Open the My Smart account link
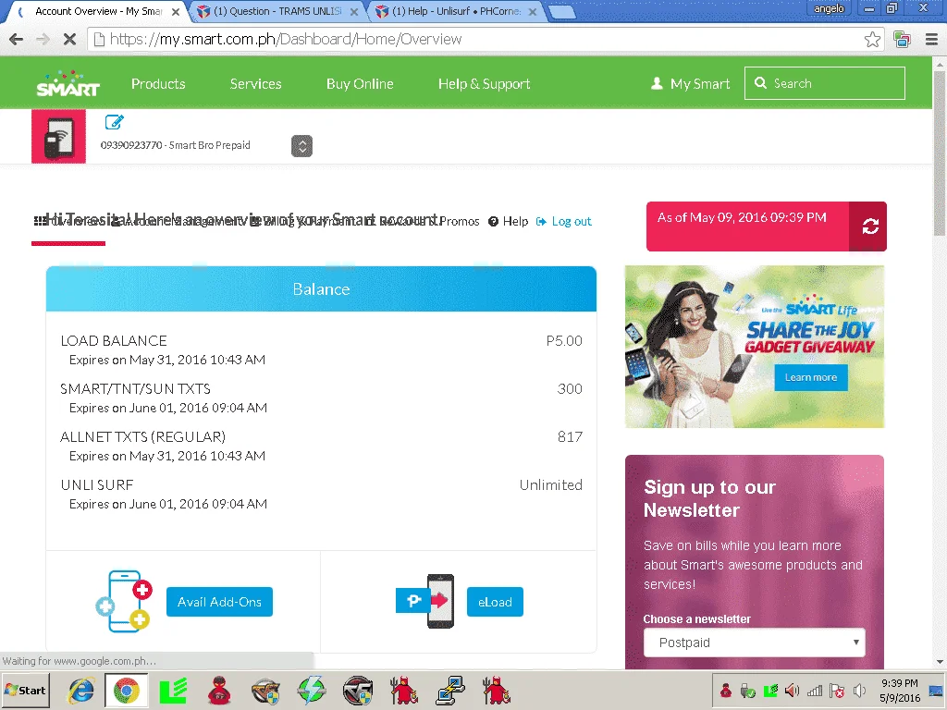The width and height of the screenshot is (947, 710). pos(690,84)
